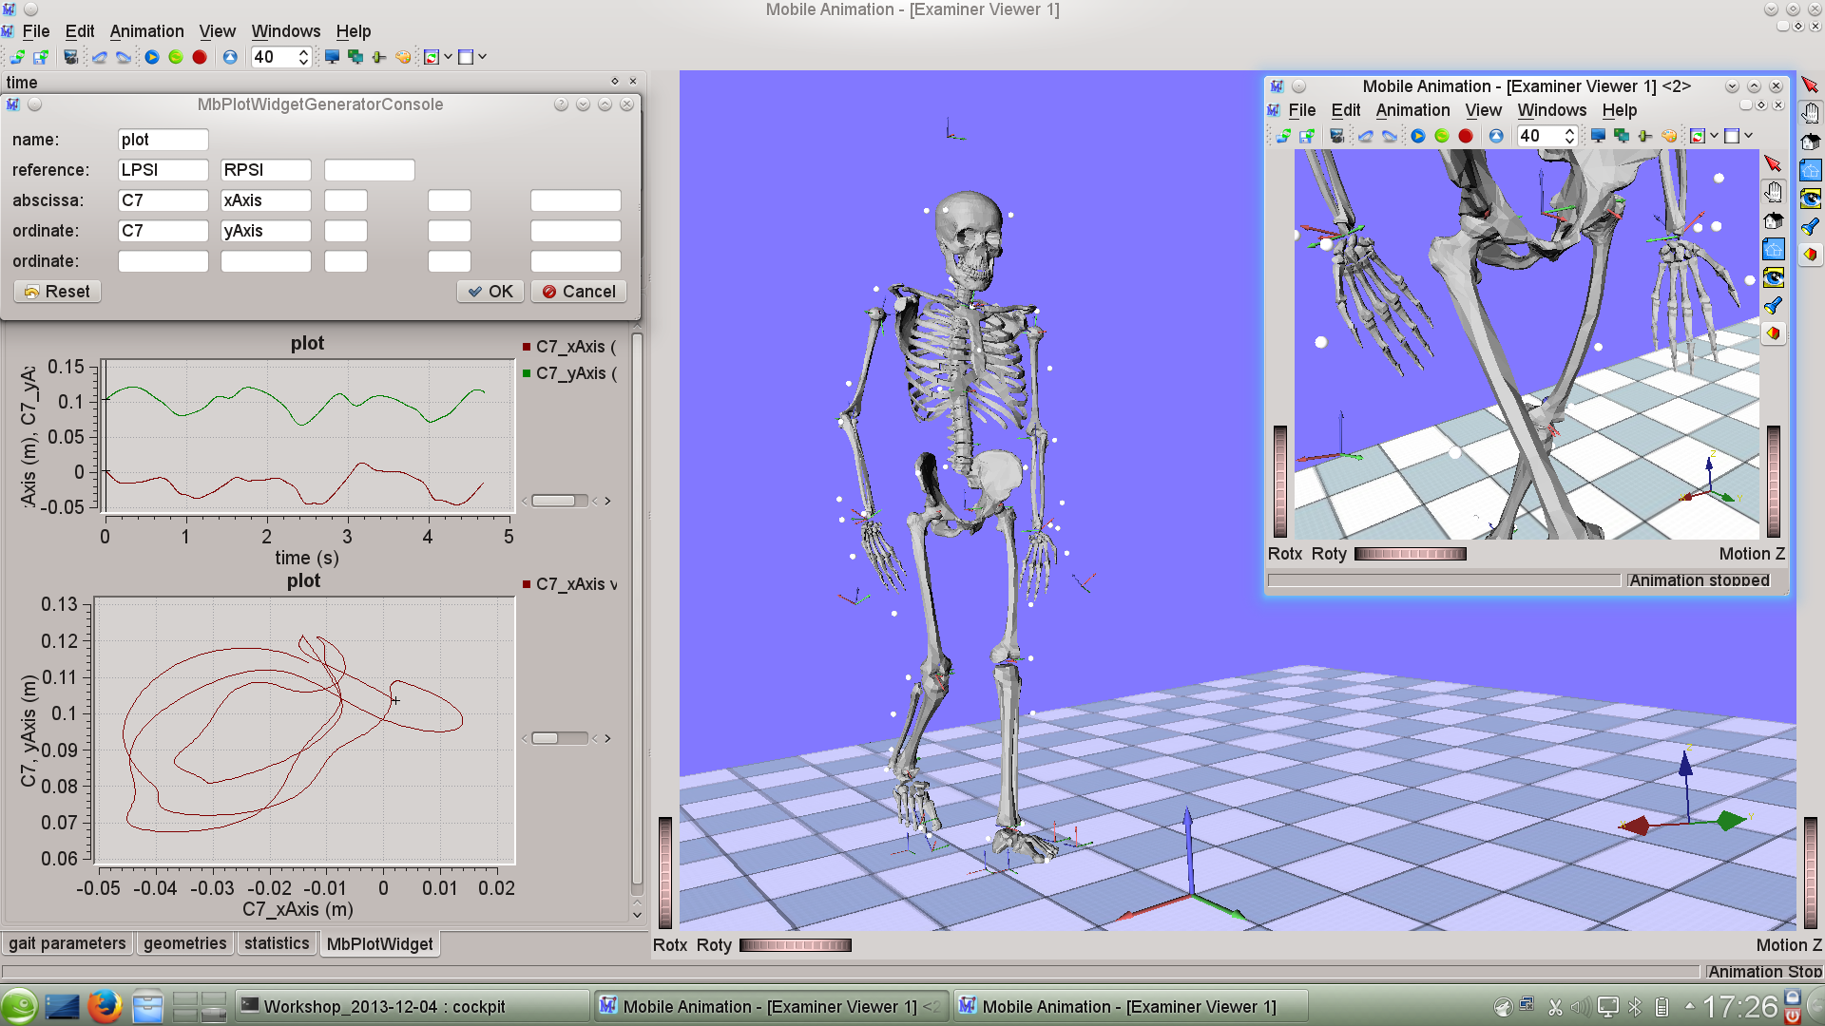The image size is (1825, 1026).
Task: Click the green loop animation icon in main toolbar
Action: [x=176, y=57]
